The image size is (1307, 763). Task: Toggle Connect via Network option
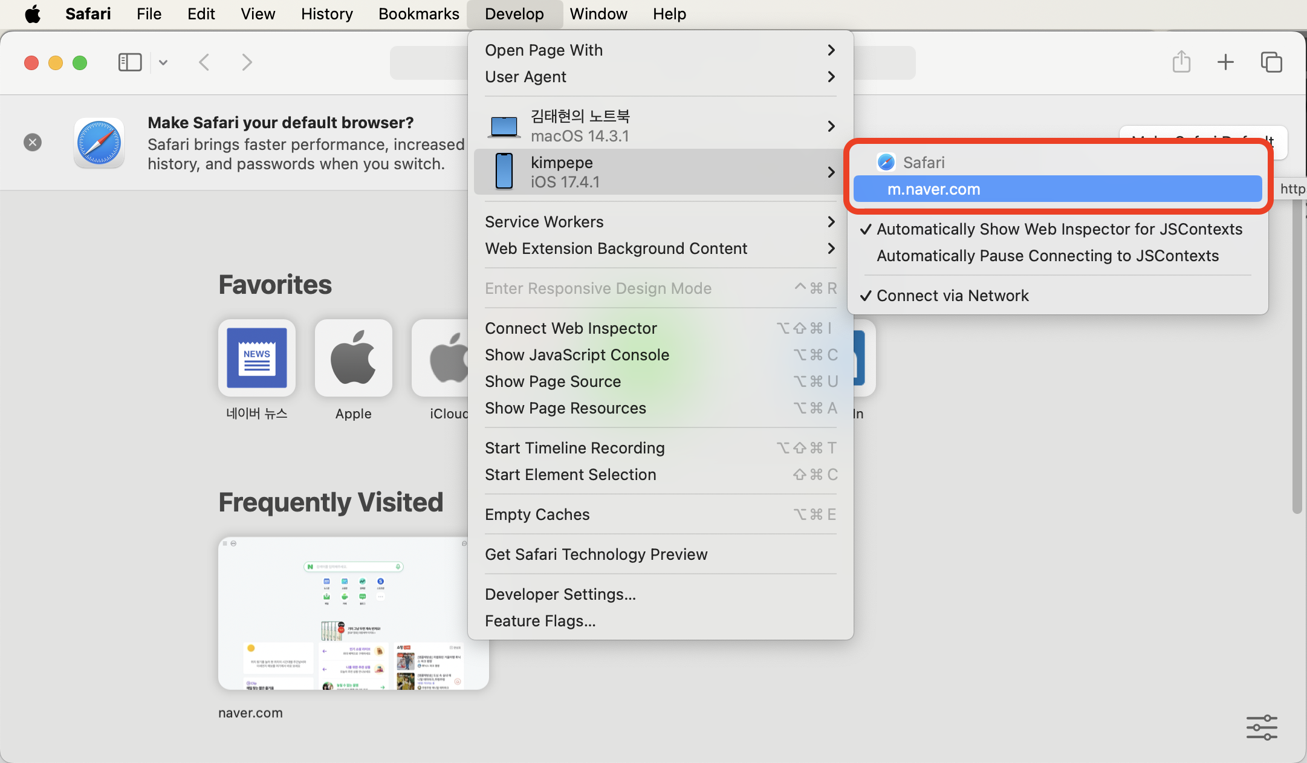(x=952, y=296)
